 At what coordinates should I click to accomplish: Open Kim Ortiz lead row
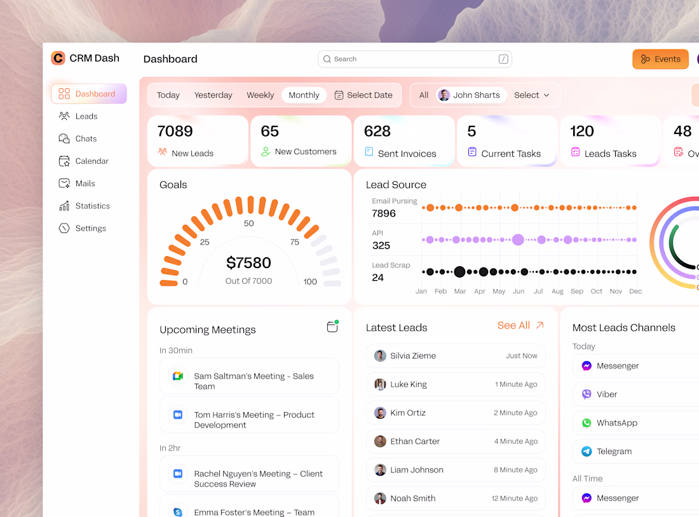point(456,413)
